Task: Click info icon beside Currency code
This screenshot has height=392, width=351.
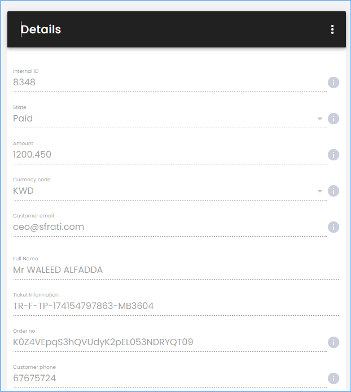Action: [334, 191]
